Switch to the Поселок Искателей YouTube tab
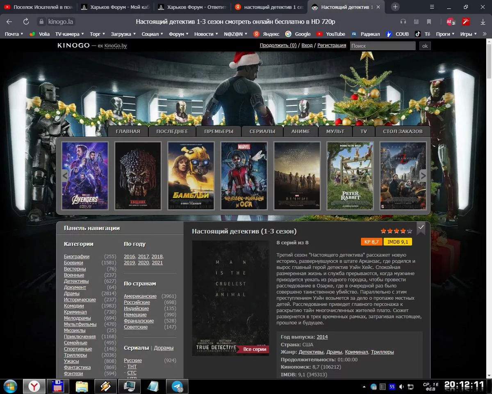 (38, 7)
